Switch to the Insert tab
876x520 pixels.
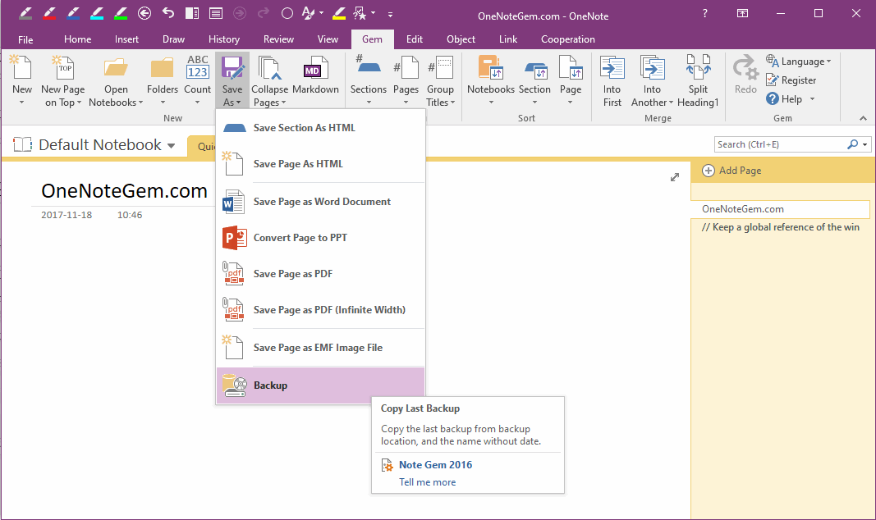pyautogui.click(x=126, y=39)
